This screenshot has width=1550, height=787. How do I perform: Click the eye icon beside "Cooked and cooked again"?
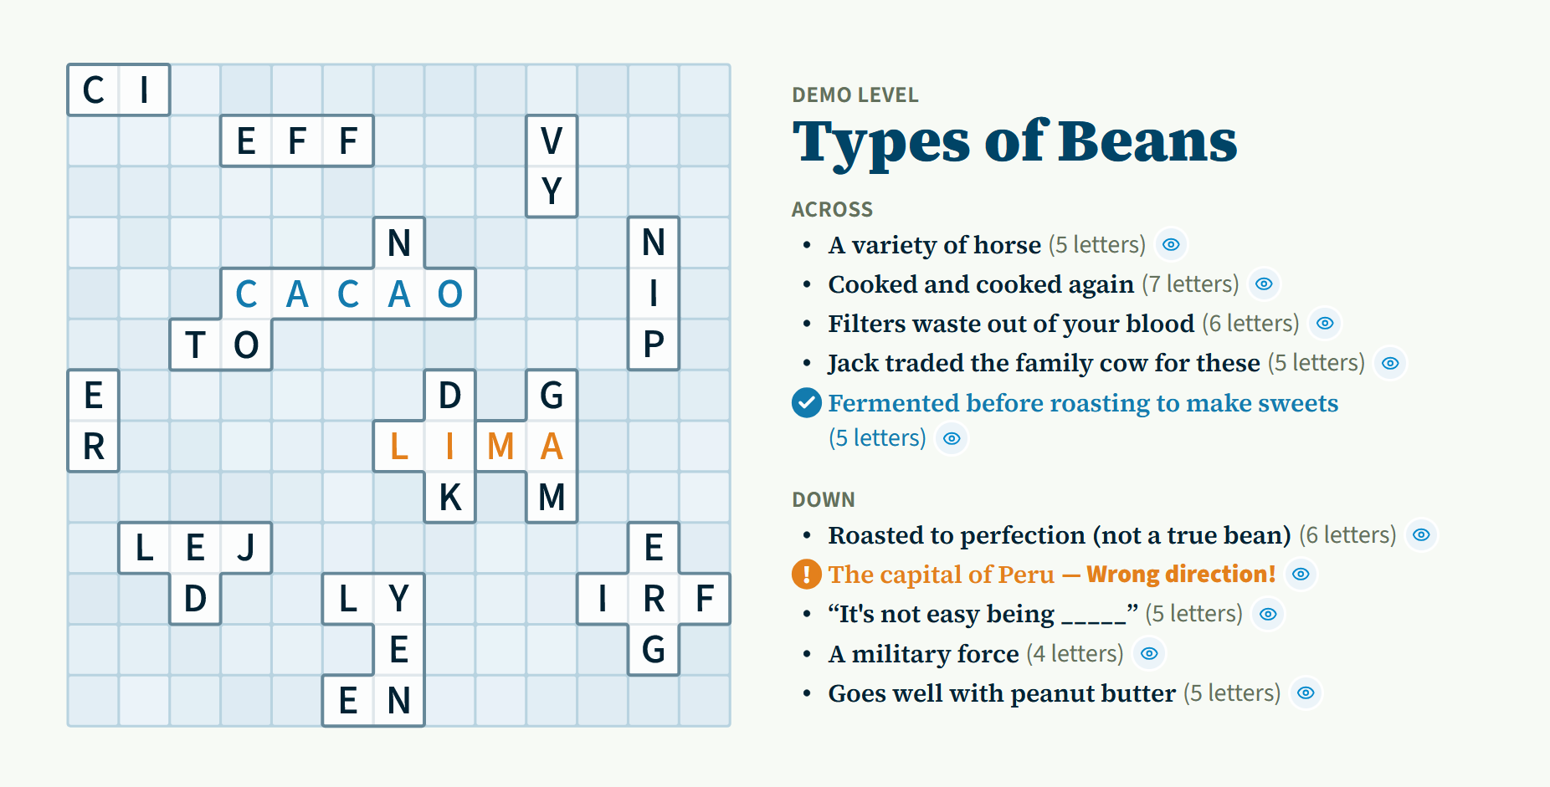[1264, 284]
